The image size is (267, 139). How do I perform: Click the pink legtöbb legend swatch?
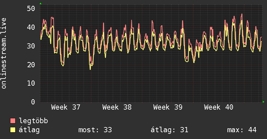13,121
